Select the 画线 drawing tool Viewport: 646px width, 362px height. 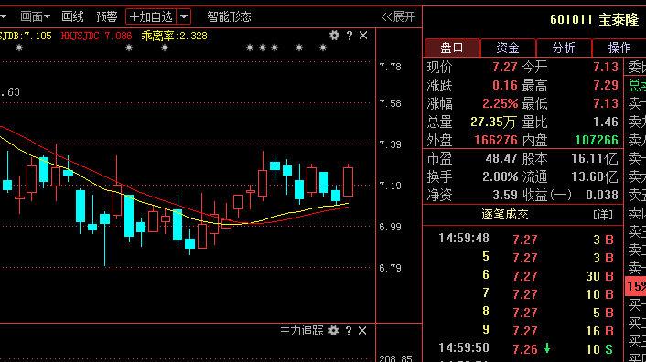click(x=72, y=16)
